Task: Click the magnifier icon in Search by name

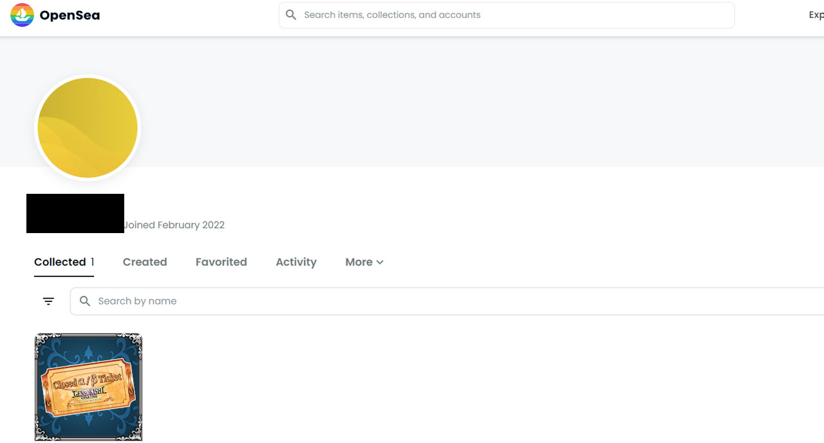Action: tap(84, 301)
